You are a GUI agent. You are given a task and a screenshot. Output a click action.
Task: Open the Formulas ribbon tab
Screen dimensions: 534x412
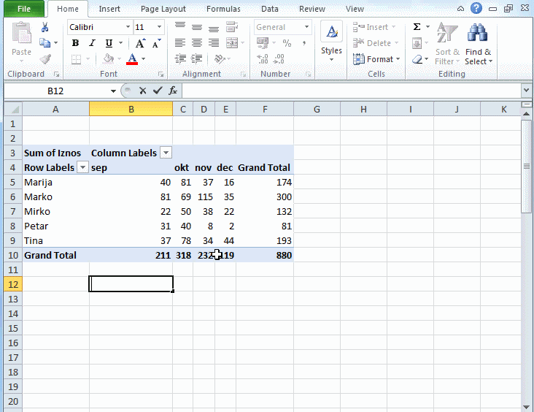tap(223, 9)
